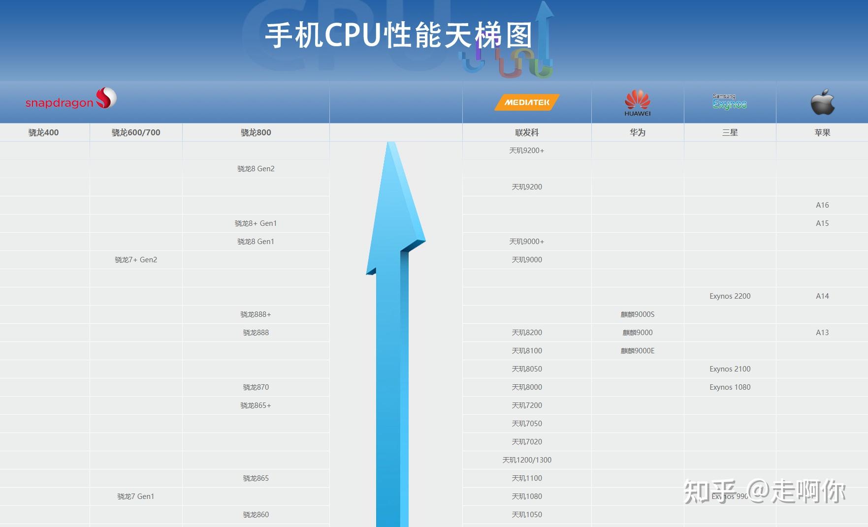Click the "天玑7020" cell
The image size is (868, 527).
pos(527,442)
